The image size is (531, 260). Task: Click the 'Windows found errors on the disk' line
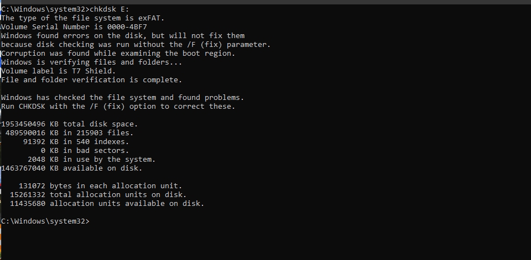click(123, 36)
